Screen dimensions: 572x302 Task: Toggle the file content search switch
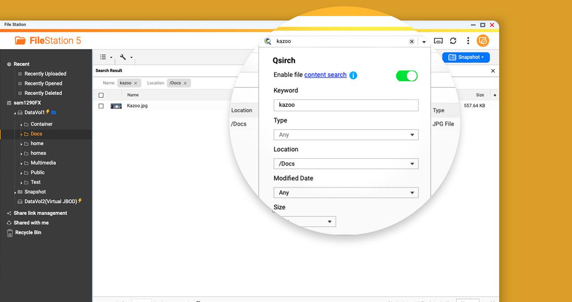point(407,76)
